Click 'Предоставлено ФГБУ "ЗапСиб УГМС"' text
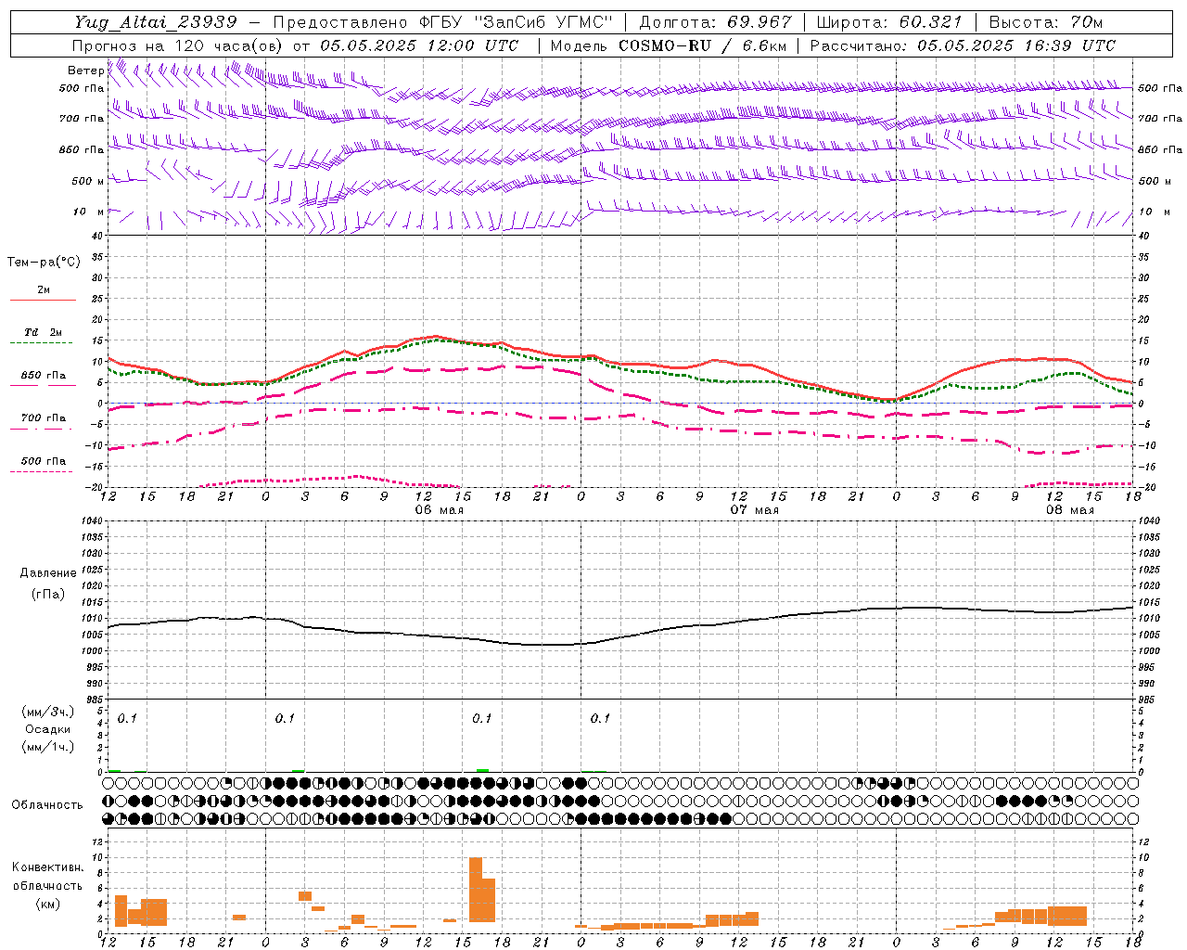Viewport: 1187px width, 950px height. 444,22
